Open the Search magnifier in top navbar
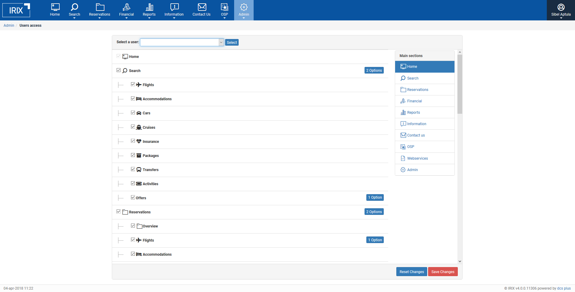 tap(74, 7)
